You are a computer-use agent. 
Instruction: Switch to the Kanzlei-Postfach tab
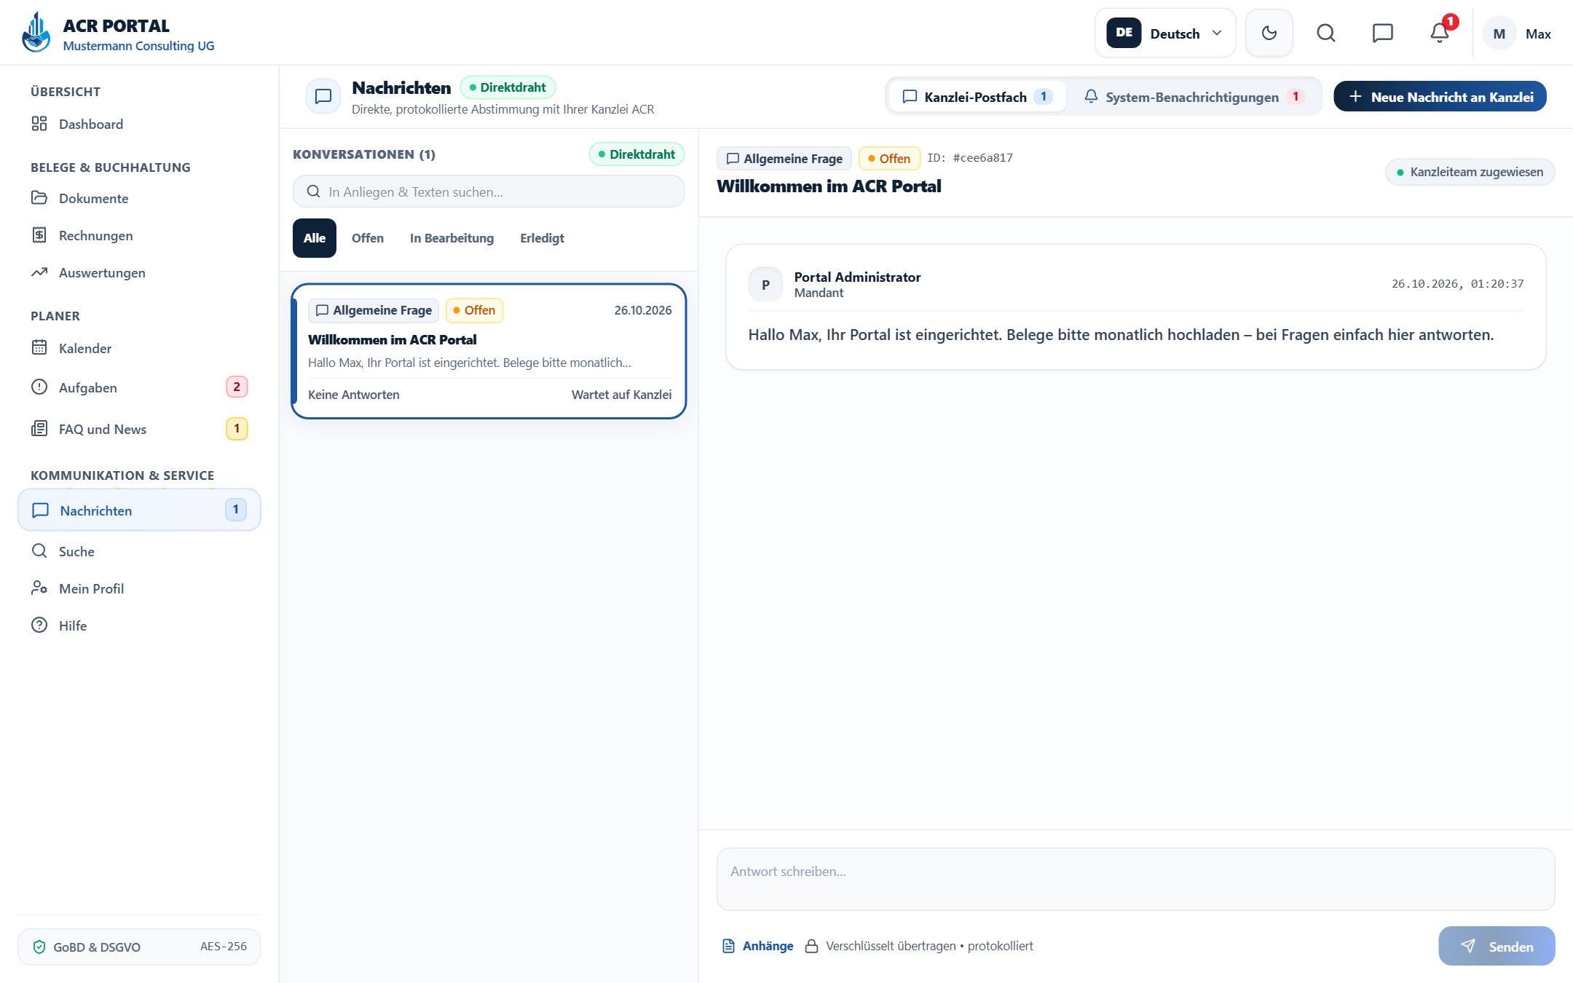pyautogui.click(x=977, y=97)
